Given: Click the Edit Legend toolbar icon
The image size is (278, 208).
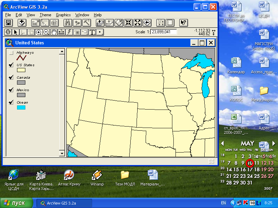Looking at the screenshot, I should (45, 23).
